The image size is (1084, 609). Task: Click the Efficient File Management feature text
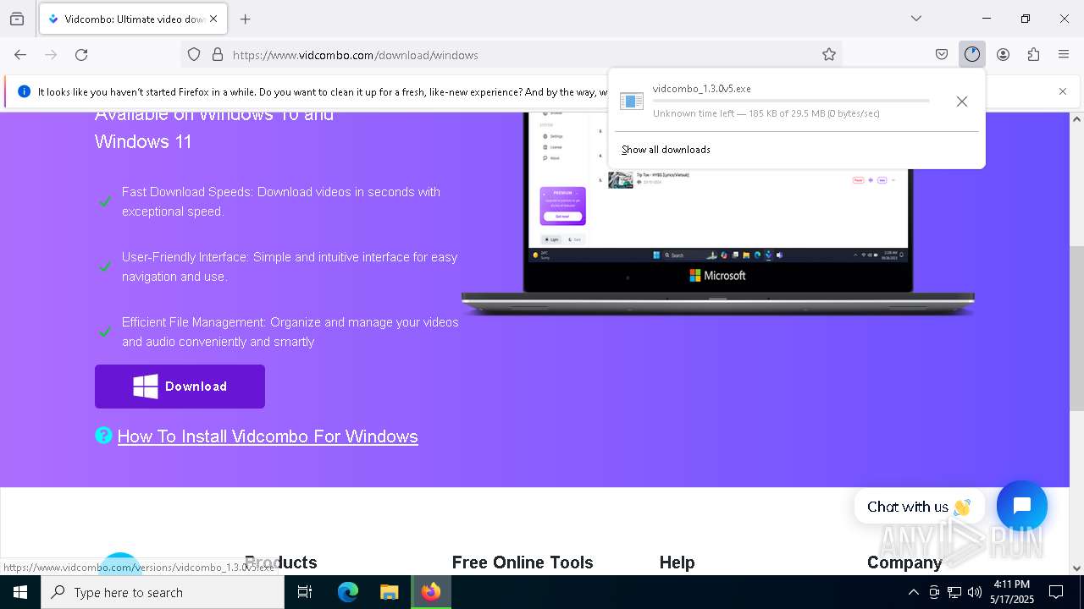[290, 332]
